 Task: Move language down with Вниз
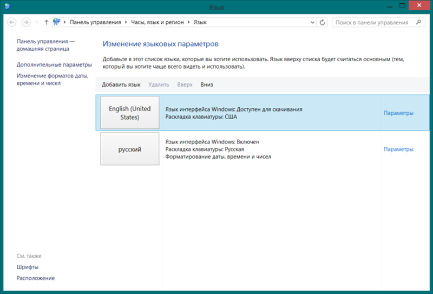207,84
